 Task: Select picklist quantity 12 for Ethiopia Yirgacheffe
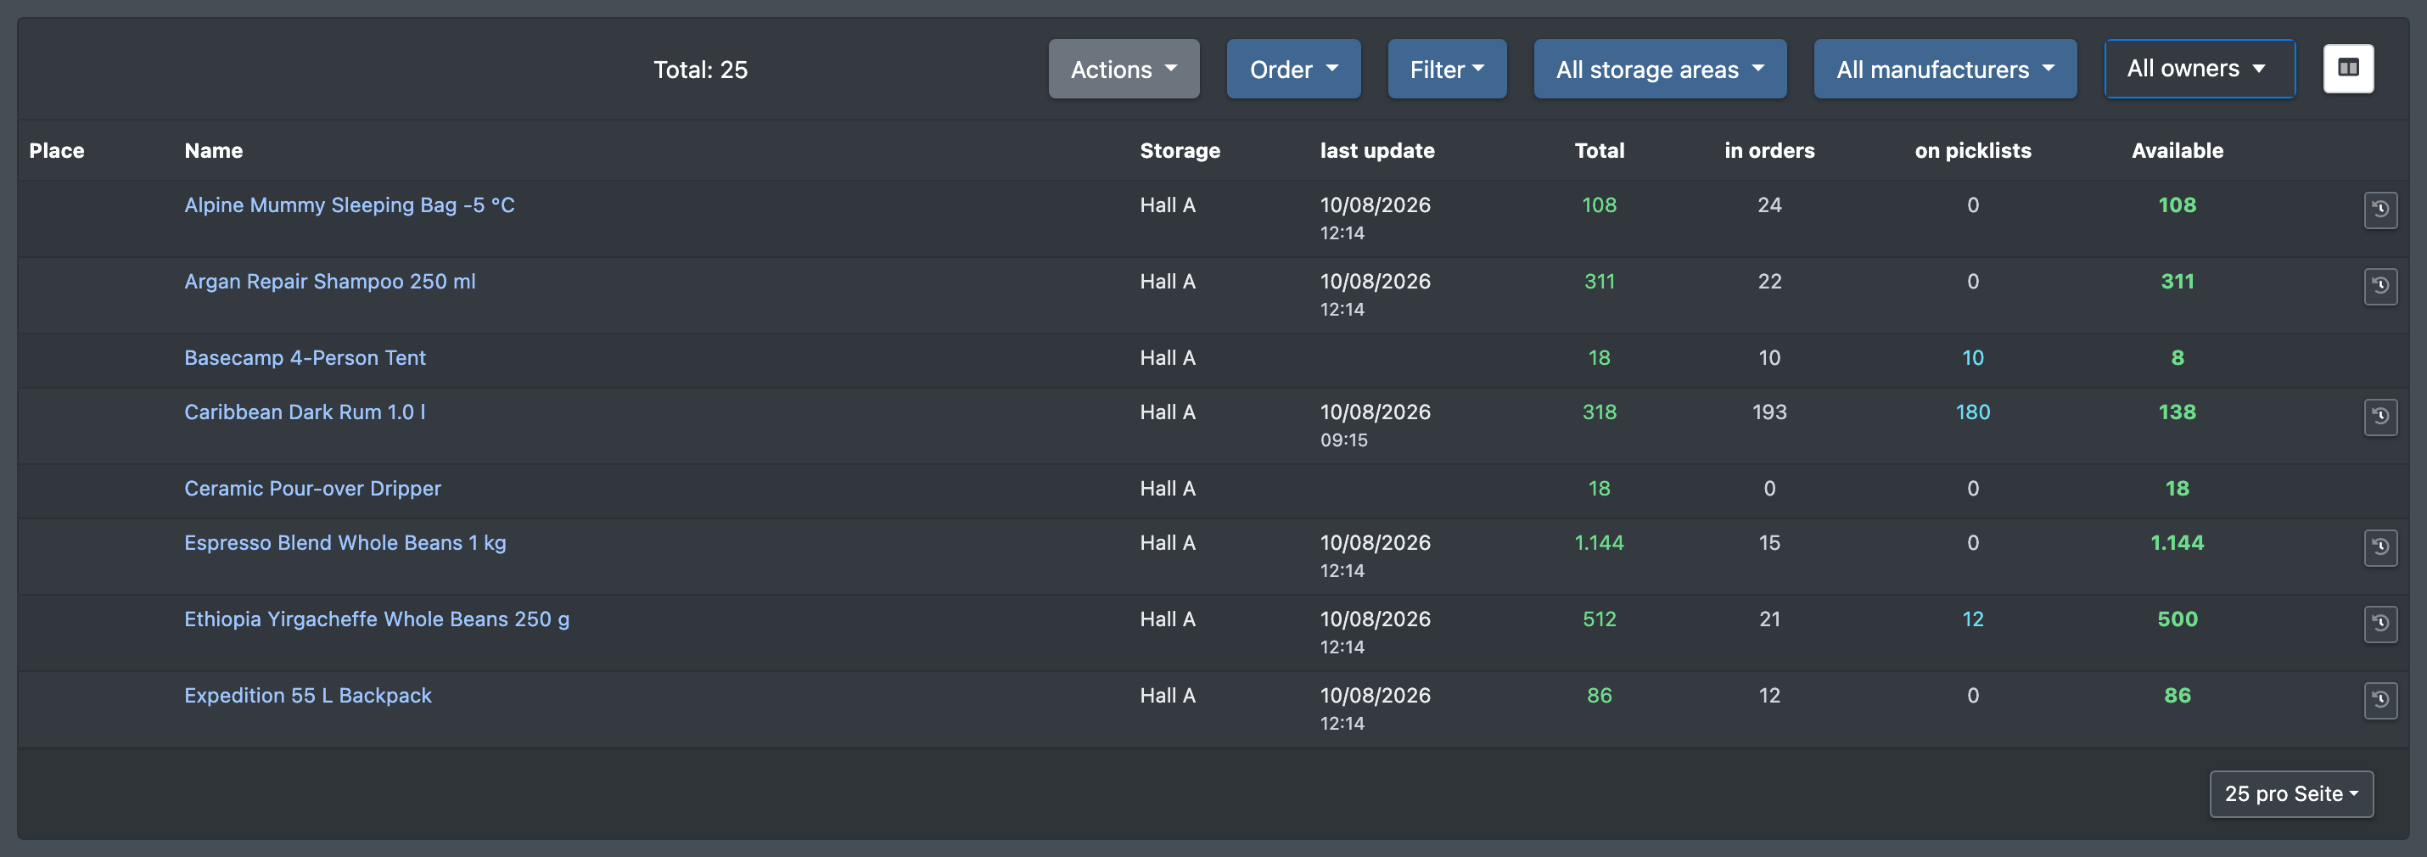point(1973,619)
